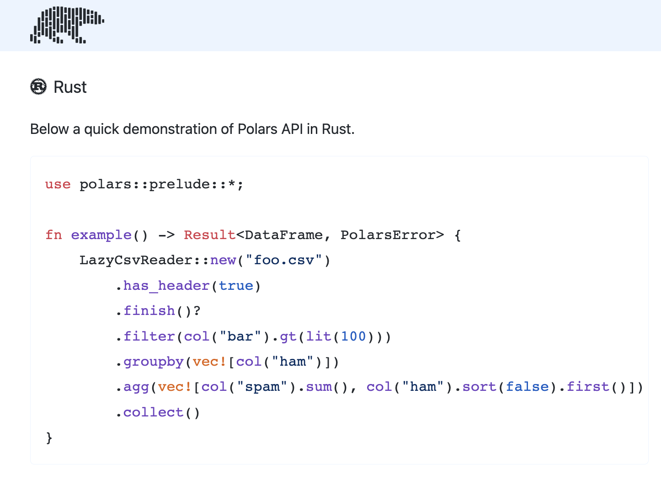This screenshot has width=661, height=480.
Task: Select the Rust section heading
Action: (x=70, y=86)
